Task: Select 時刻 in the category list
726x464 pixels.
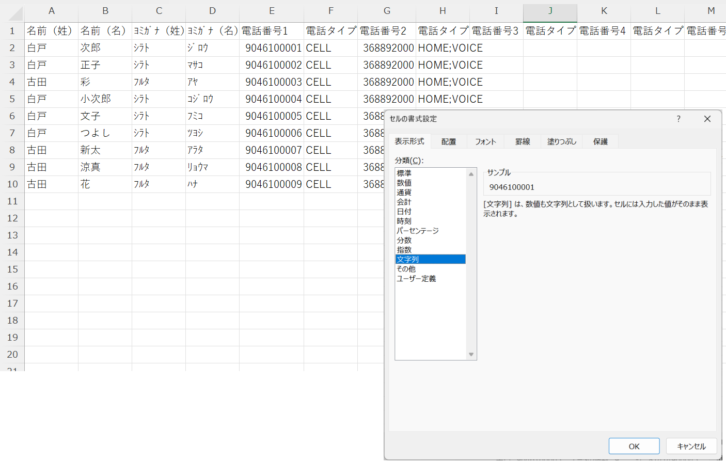Action: [x=430, y=221]
